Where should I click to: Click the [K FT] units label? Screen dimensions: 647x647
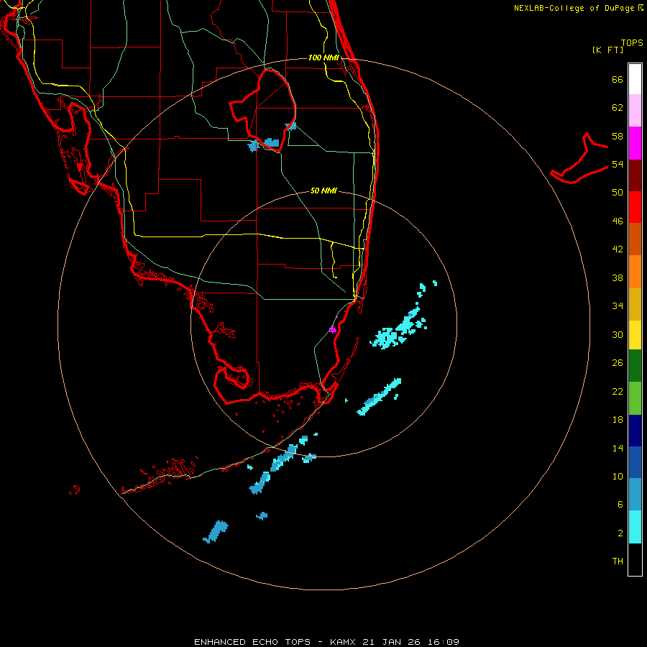[x=607, y=50]
